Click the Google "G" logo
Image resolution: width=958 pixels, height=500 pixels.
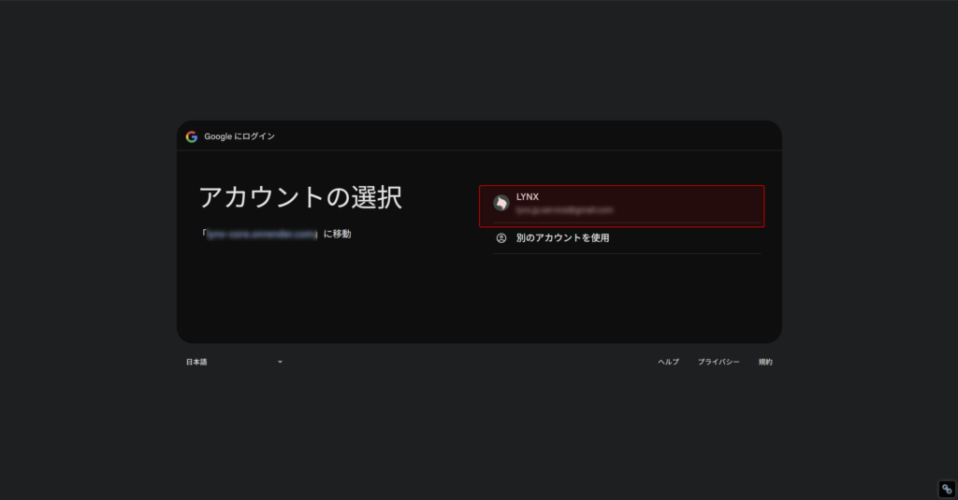(192, 136)
